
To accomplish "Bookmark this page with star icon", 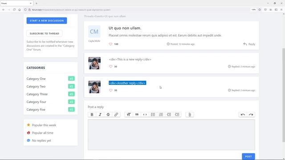I will coord(260,10).
